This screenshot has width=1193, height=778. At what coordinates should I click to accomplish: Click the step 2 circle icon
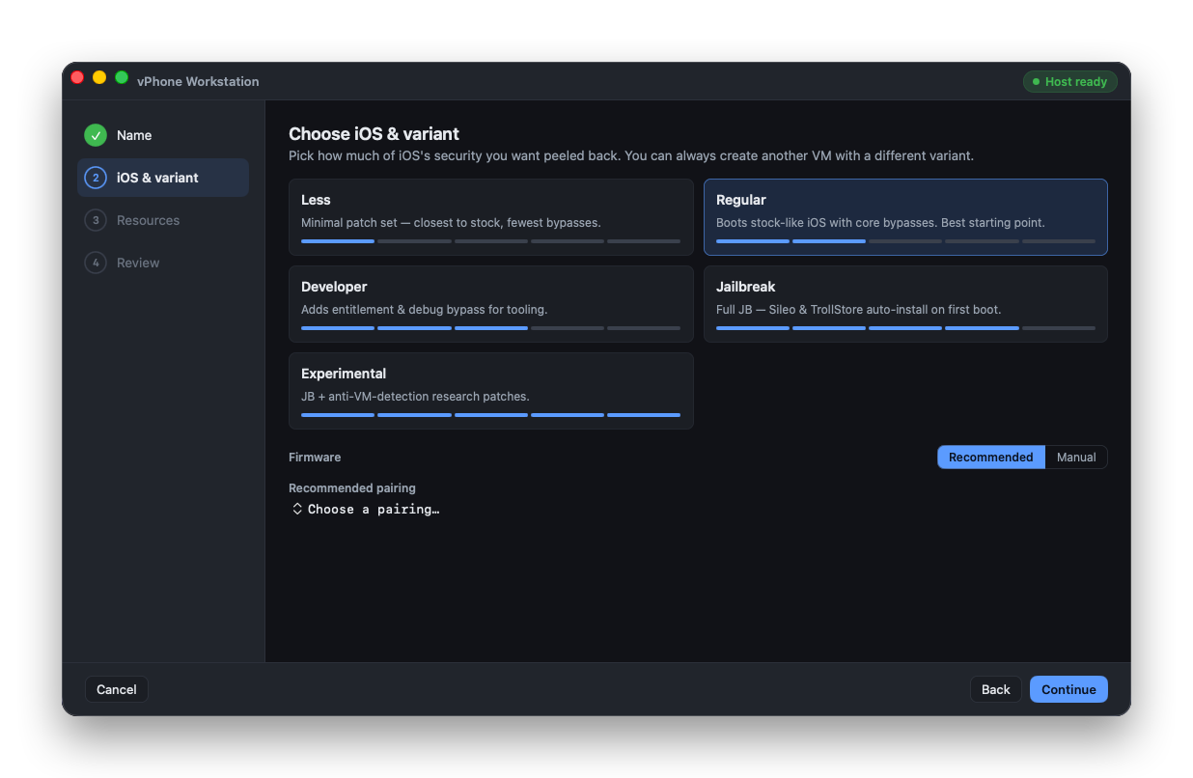96,178
